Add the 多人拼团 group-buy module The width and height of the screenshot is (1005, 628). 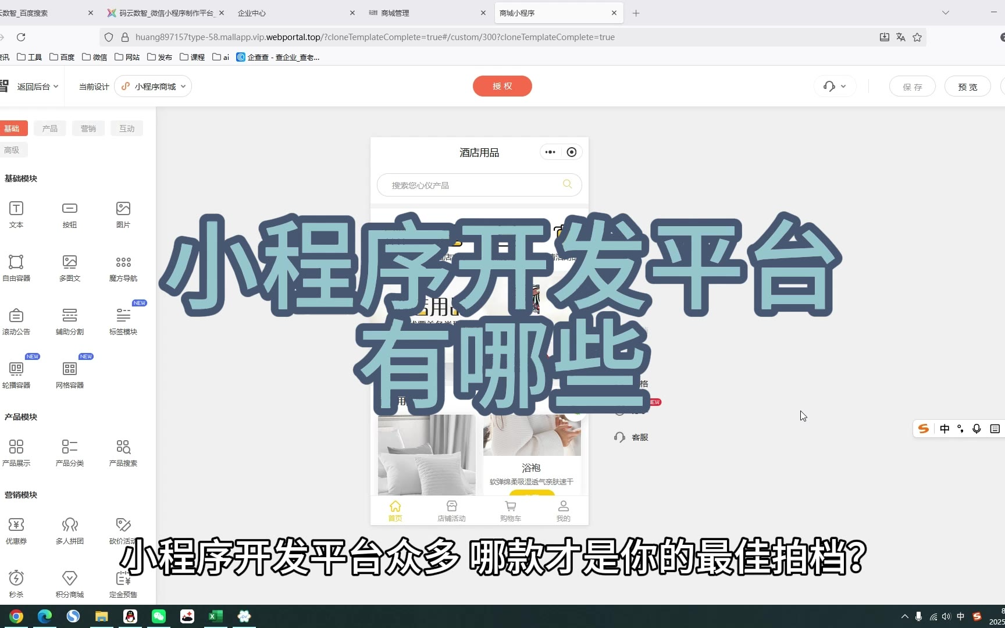click(70, 531)
